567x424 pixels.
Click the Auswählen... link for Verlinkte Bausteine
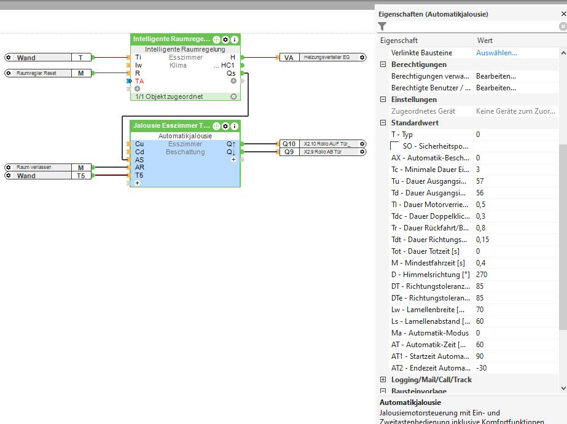(x=496, y=53)
